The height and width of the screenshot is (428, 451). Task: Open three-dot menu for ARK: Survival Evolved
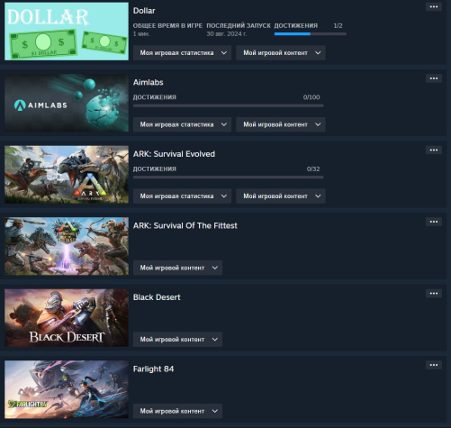tap(434, 150)
